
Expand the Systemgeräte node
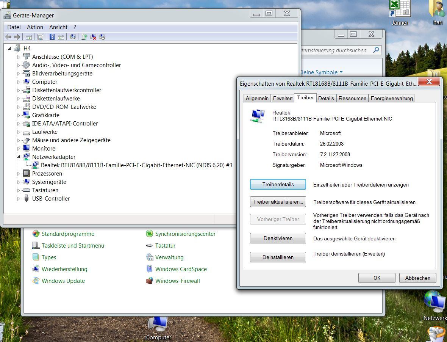click(x=18, y=182)
